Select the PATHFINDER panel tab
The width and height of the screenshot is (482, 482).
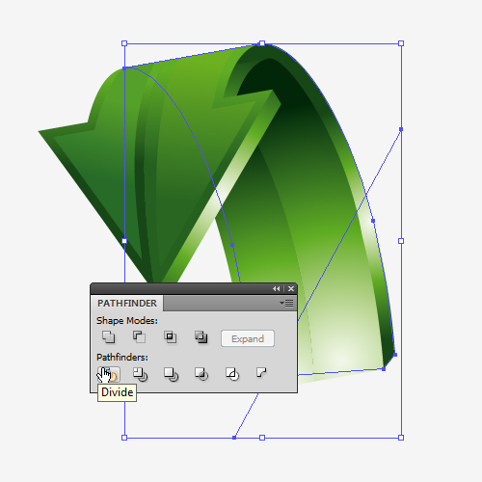tap(127, 304)
